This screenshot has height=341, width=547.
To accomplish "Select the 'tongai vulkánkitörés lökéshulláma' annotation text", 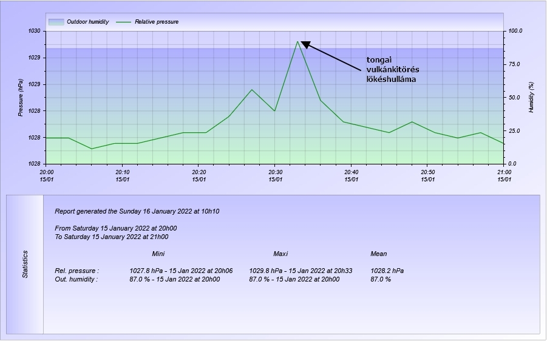I will pos(392,69).
